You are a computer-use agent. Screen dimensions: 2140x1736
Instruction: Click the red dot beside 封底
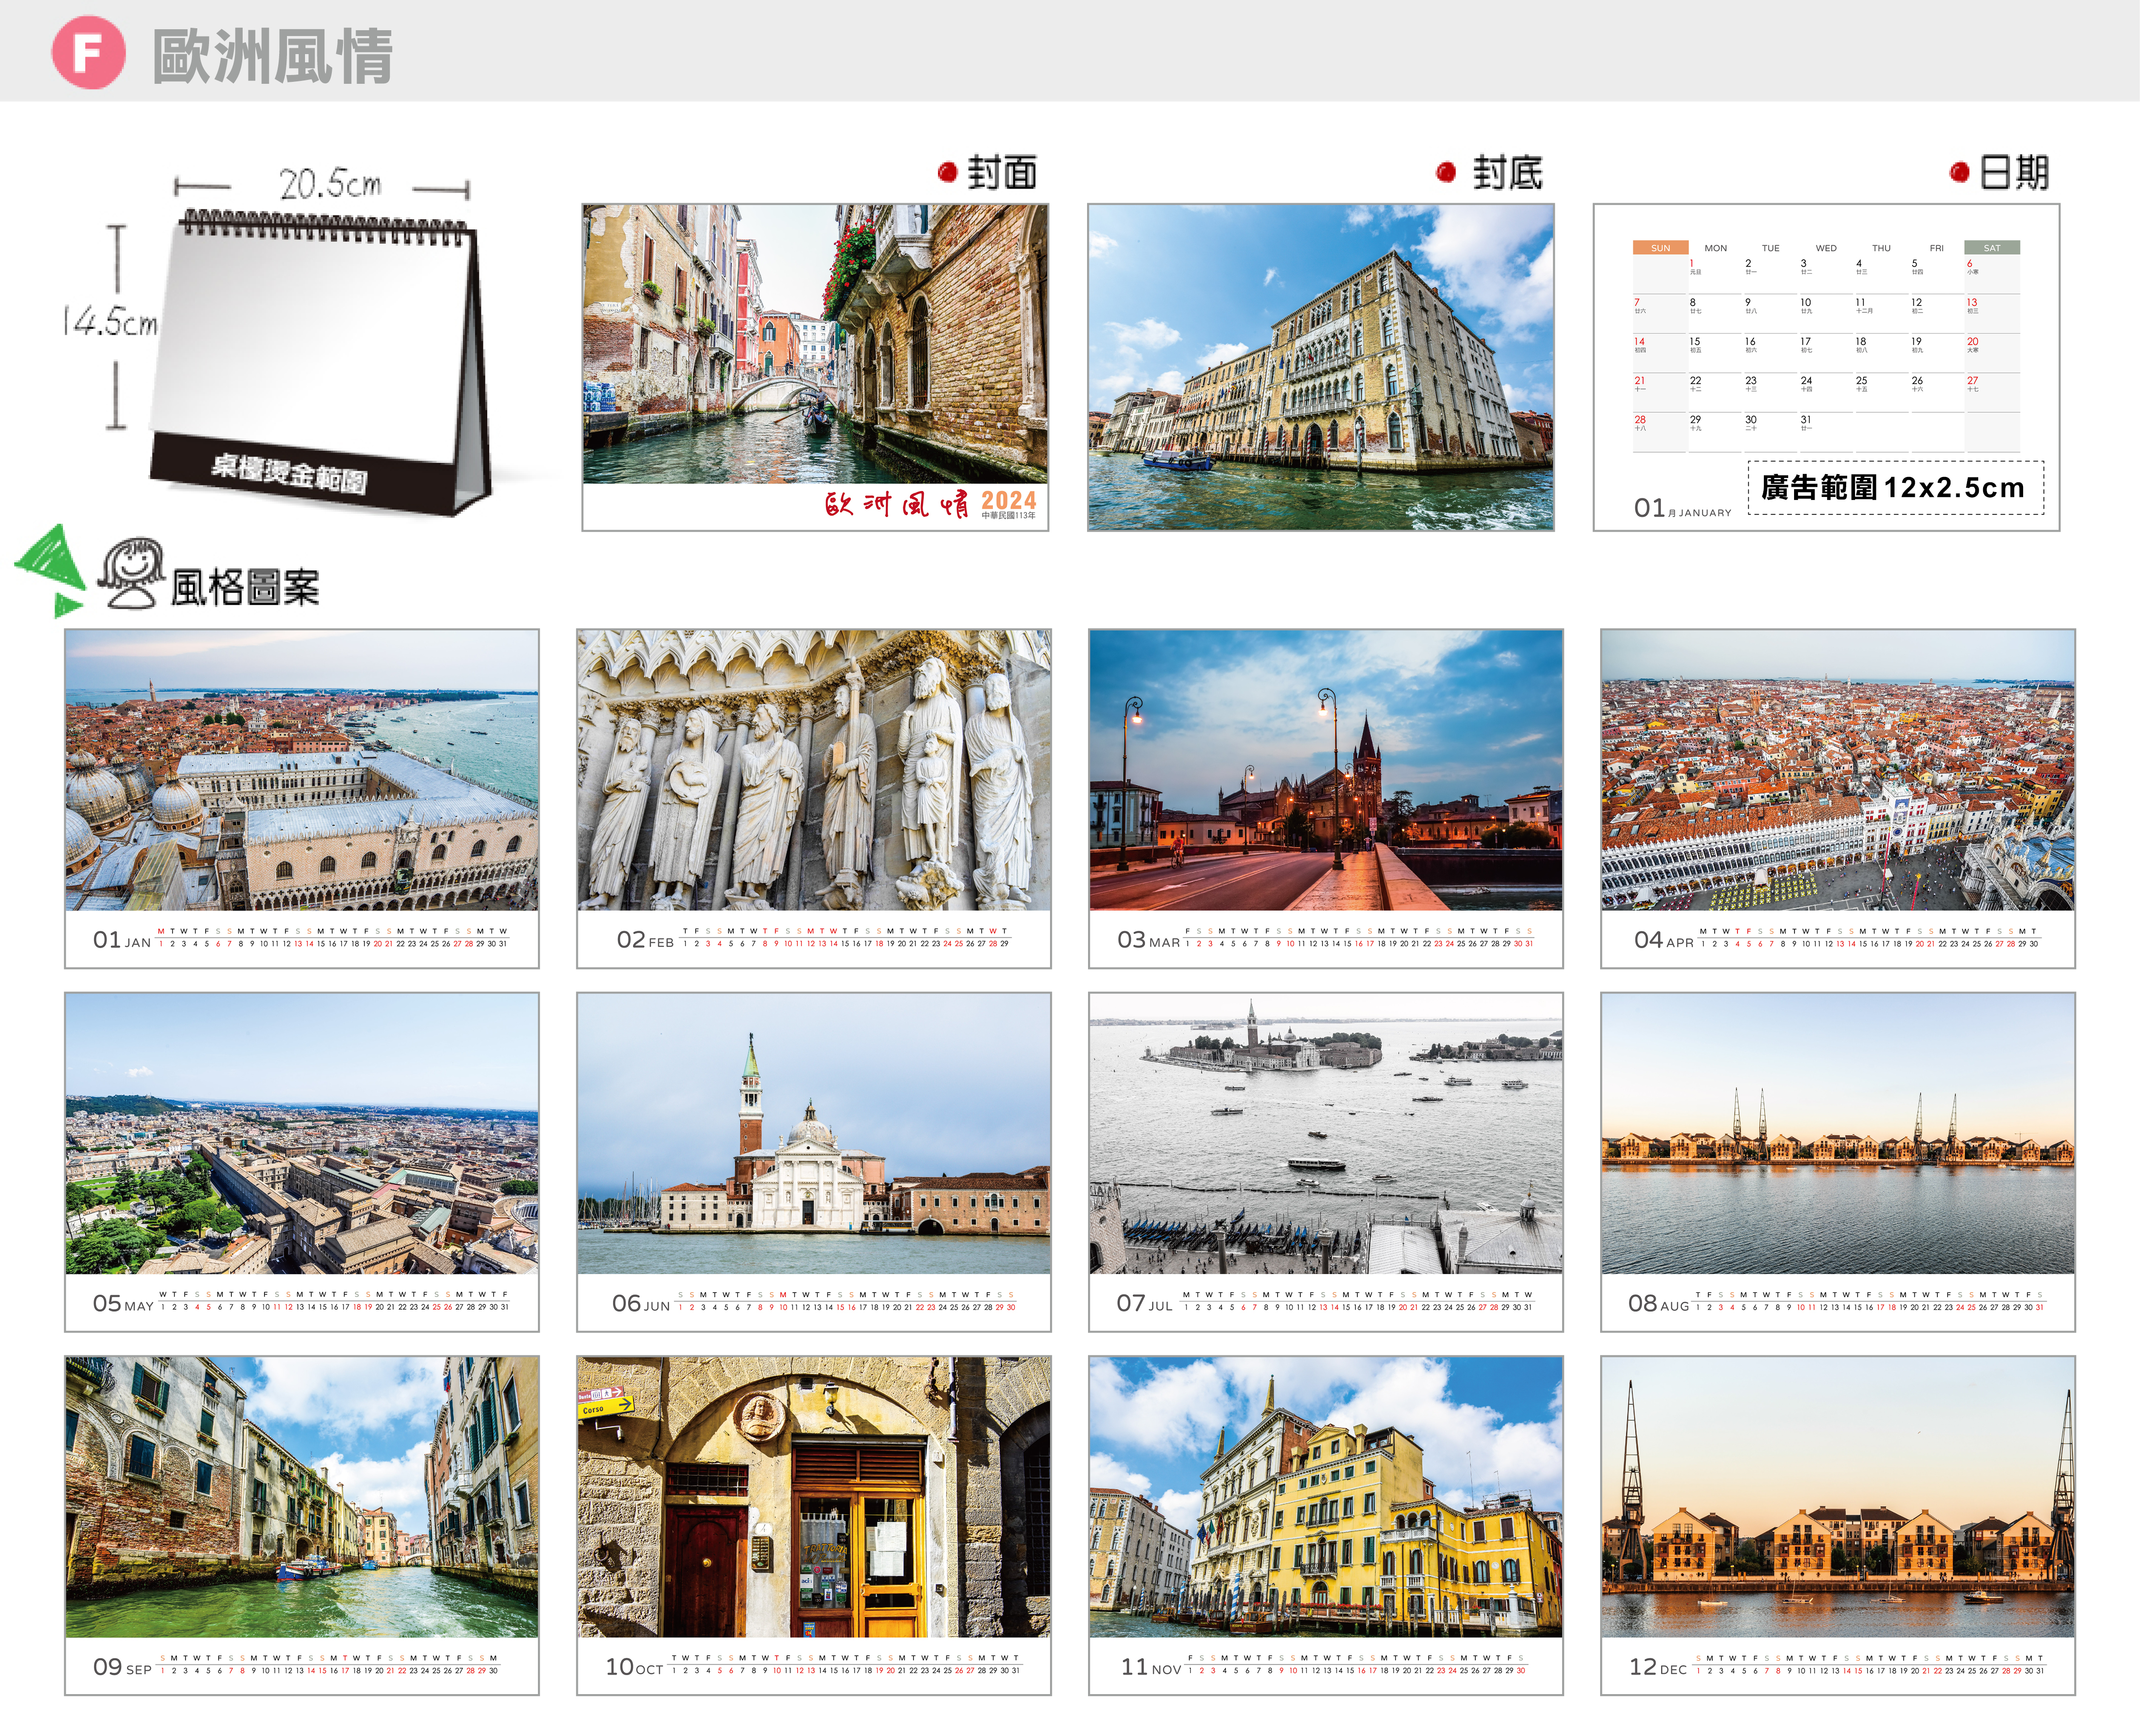1445,173
